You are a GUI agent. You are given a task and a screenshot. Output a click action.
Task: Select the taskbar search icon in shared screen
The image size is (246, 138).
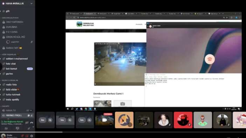point(72,109)
